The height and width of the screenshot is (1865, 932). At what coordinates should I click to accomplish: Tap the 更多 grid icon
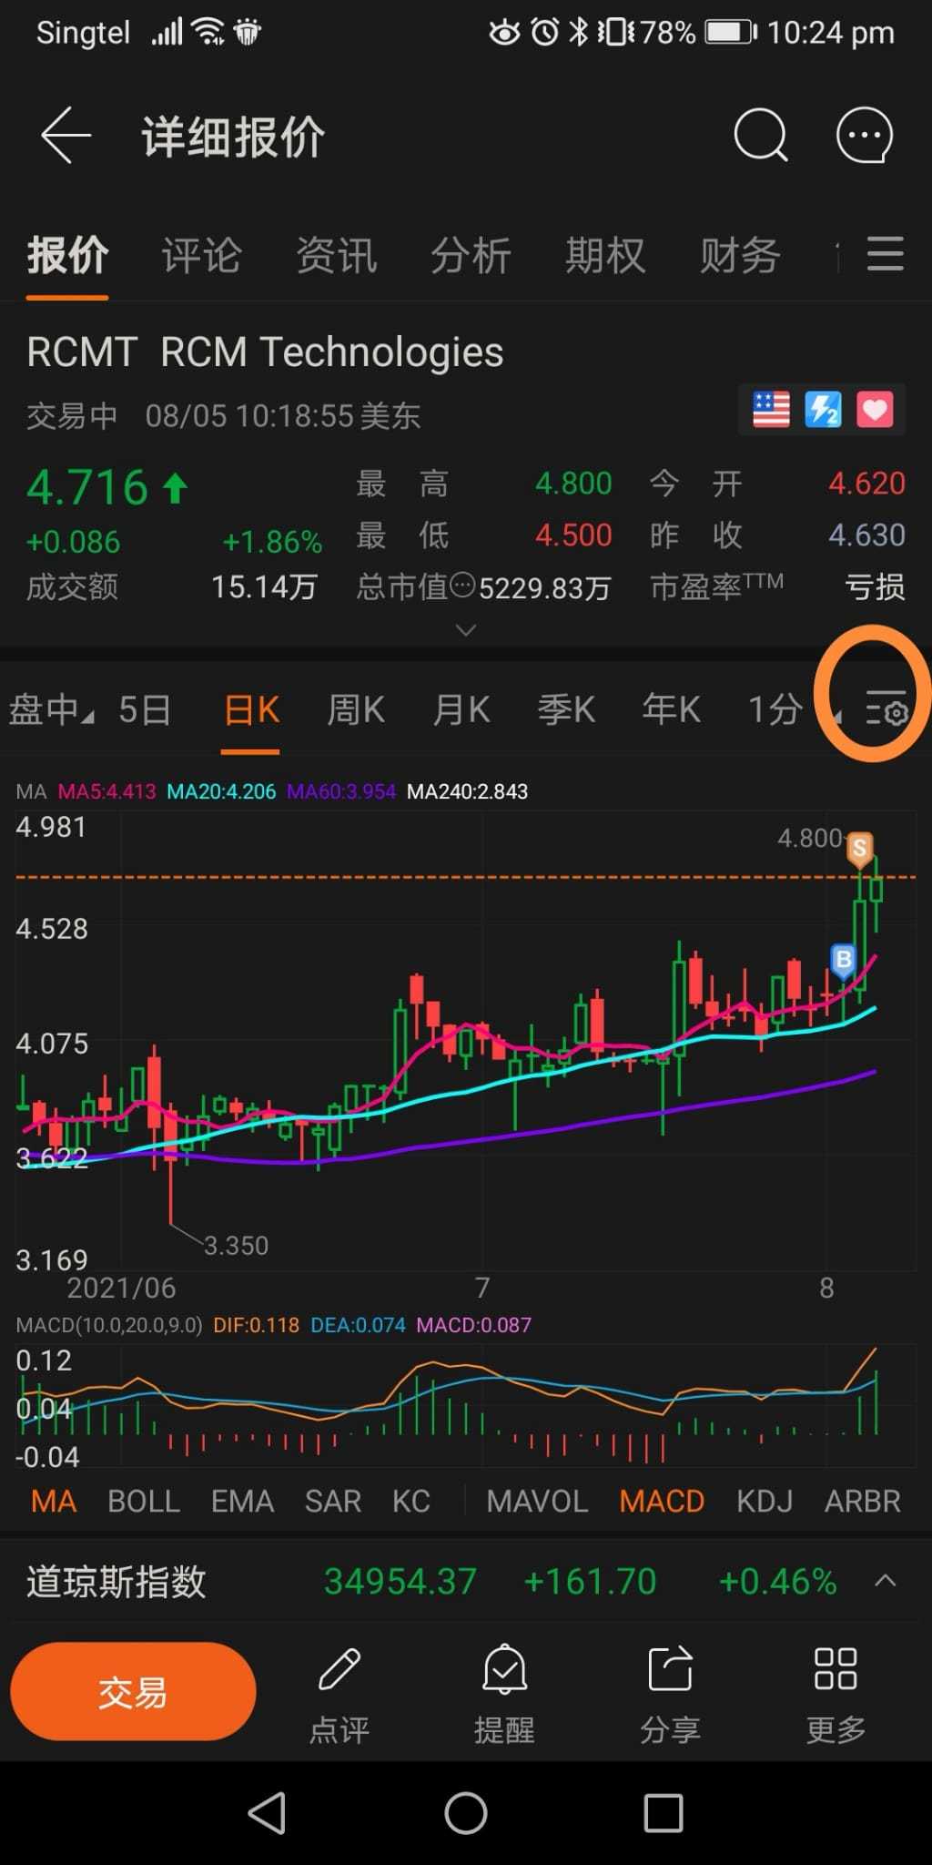(x=836, y=1670)
